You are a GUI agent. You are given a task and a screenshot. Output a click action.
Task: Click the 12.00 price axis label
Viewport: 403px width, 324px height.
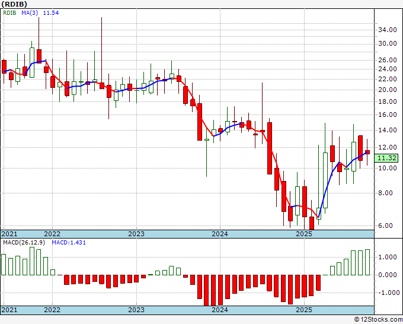[x=388, y=147]
